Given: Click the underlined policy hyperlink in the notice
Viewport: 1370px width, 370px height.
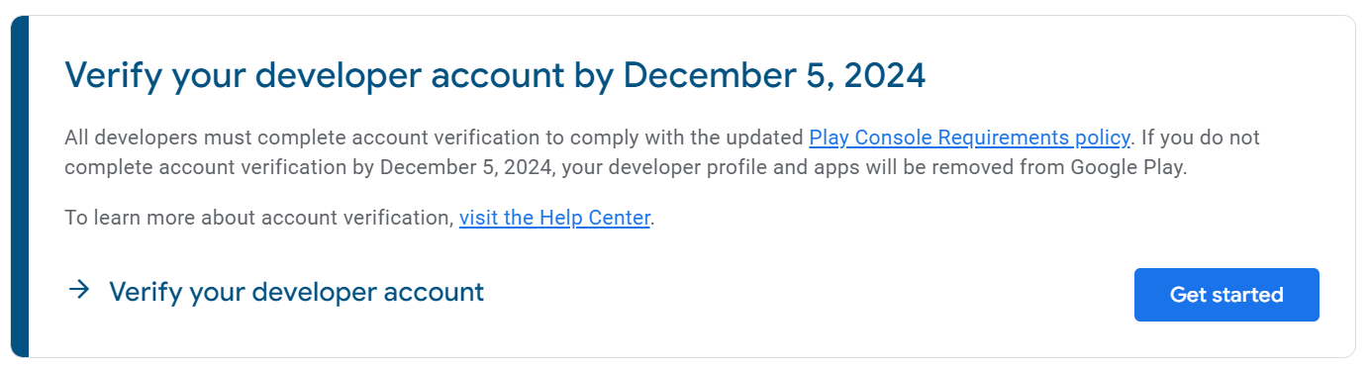Looking at the screenshot, I should pyautogui.click(x=969, y=138).
